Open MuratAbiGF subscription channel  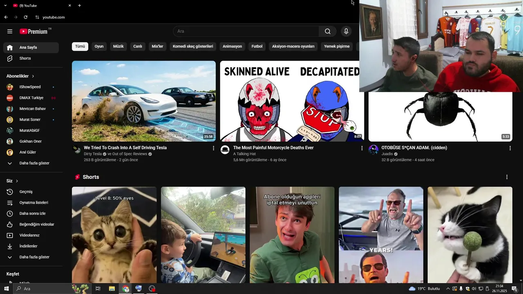click(31, 131)
